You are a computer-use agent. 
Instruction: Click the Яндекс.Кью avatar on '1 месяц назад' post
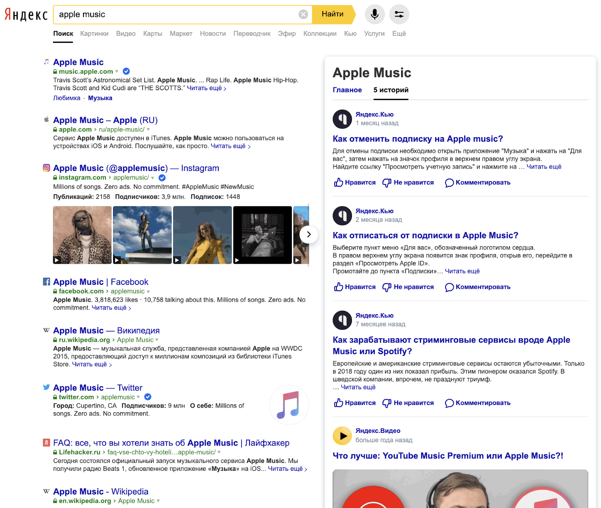point(342,119)
